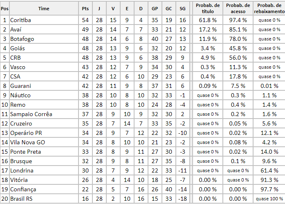This screenshot has width=285, height=204.
Task: Click the GP column header
Action: (x=155, y=8)
